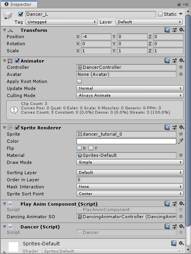Open the Tag dropdown set to Untagged

coord(61,22)
